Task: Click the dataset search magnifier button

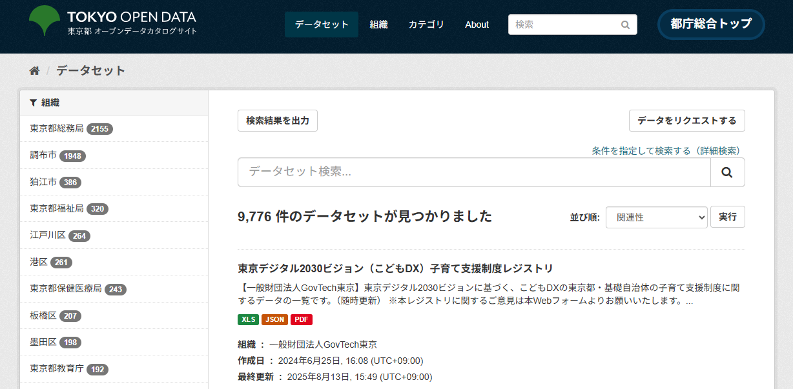Action: point(727,172)
